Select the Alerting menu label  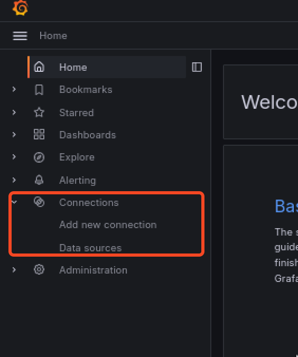click(x=78, y=181)
